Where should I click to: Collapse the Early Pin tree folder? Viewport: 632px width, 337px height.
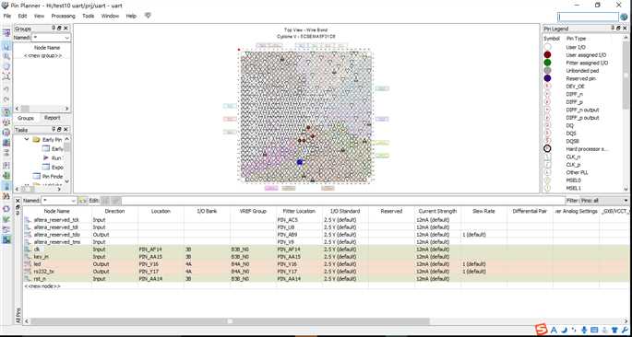click(x=27, y=139)
